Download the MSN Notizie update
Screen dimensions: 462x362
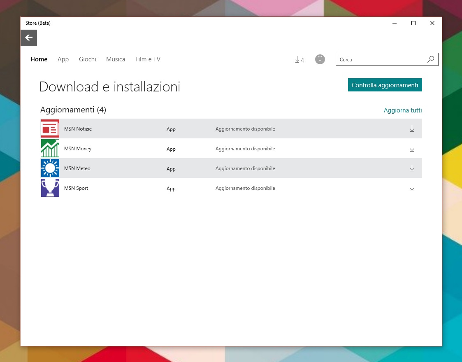click(x=412, y=128)
